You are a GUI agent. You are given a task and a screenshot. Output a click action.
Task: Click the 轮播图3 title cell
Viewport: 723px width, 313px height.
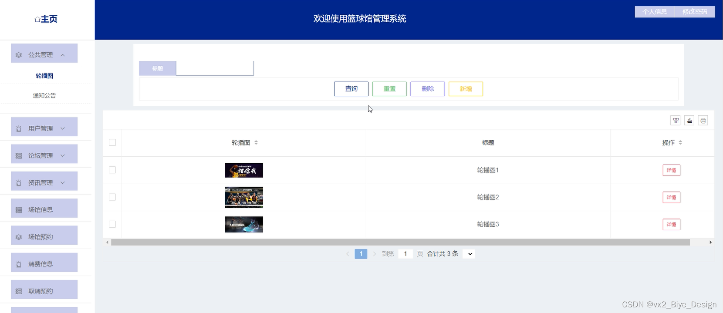click(488, 225)
